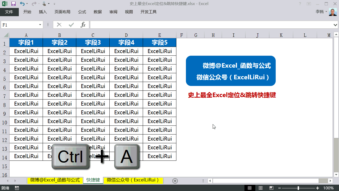339x191 pixels.
Task: Open the Undo history dropdown arrow
Action: point(27,4)
